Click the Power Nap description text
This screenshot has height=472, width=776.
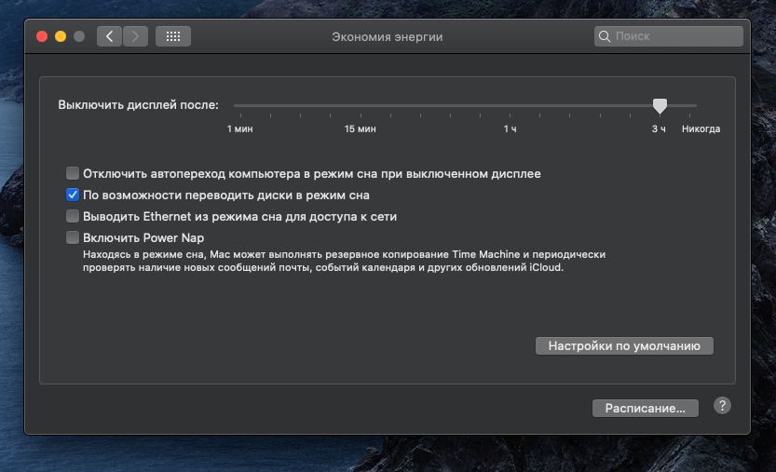click(344, 261)
